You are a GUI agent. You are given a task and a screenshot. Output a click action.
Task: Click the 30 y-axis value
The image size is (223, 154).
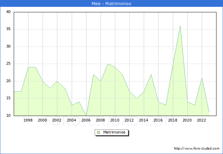[8, 46]
